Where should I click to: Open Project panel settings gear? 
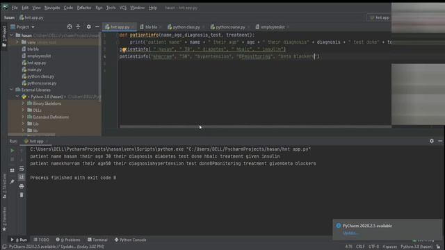89,27
